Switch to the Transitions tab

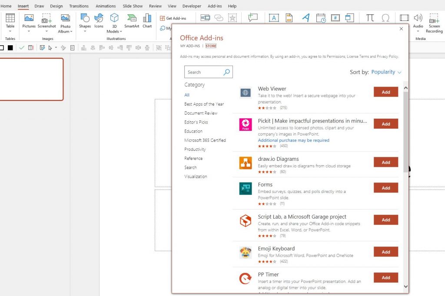[x=79, y=6]
